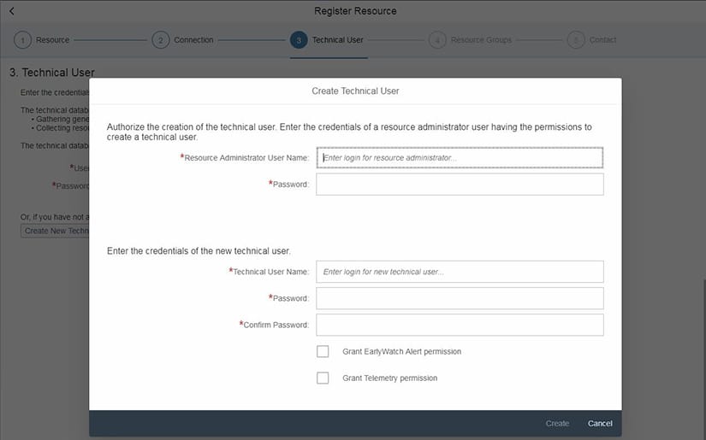The image size is (706, 440).
Task: Open the Connection wizard step label
Action: [x=193, y=40]
